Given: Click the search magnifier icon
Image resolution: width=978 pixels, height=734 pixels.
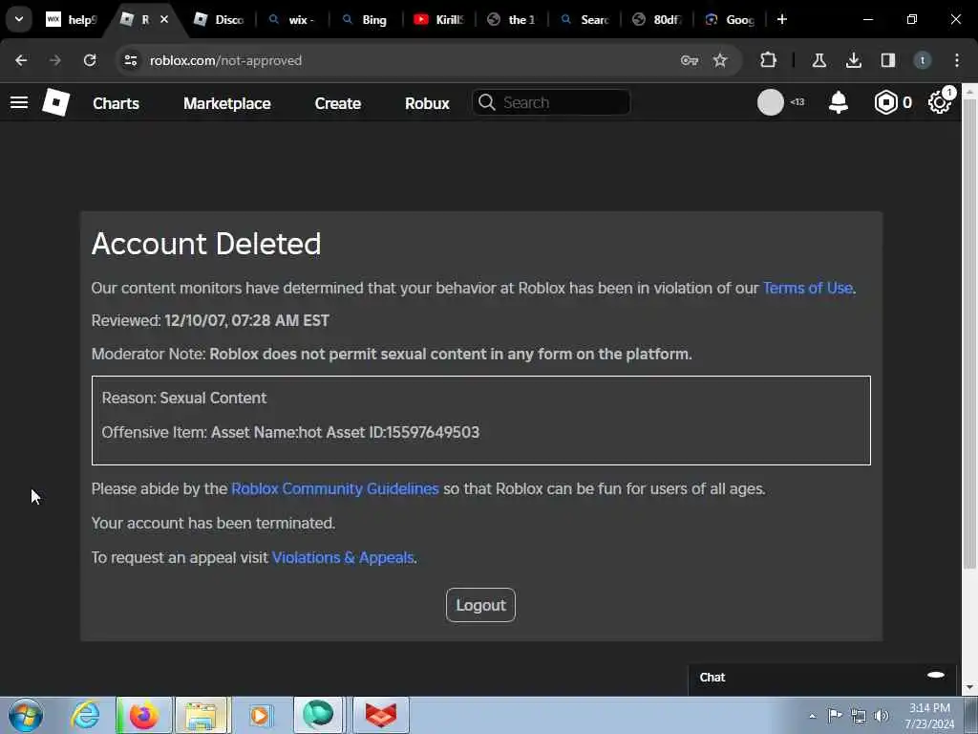Looking at the screenshot, I should point(487,102).
